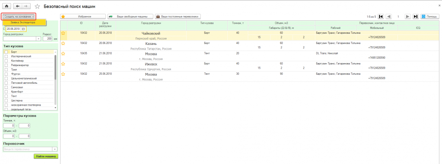Select the Ижевск city cell
Screen dimensions: 442x164
coord(151,64)
